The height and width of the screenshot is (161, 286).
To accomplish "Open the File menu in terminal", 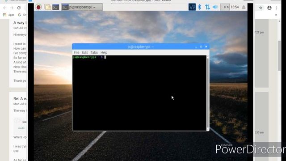I will [x=76, y=52].
